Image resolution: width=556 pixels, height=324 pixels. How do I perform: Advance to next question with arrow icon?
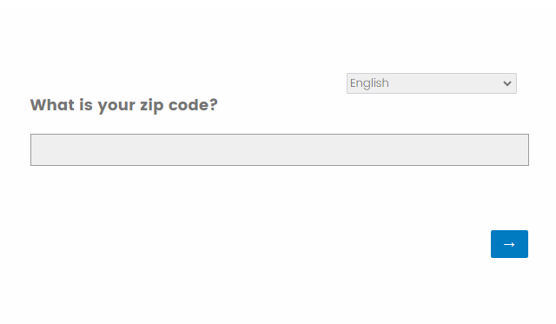(x=509, y=244)
